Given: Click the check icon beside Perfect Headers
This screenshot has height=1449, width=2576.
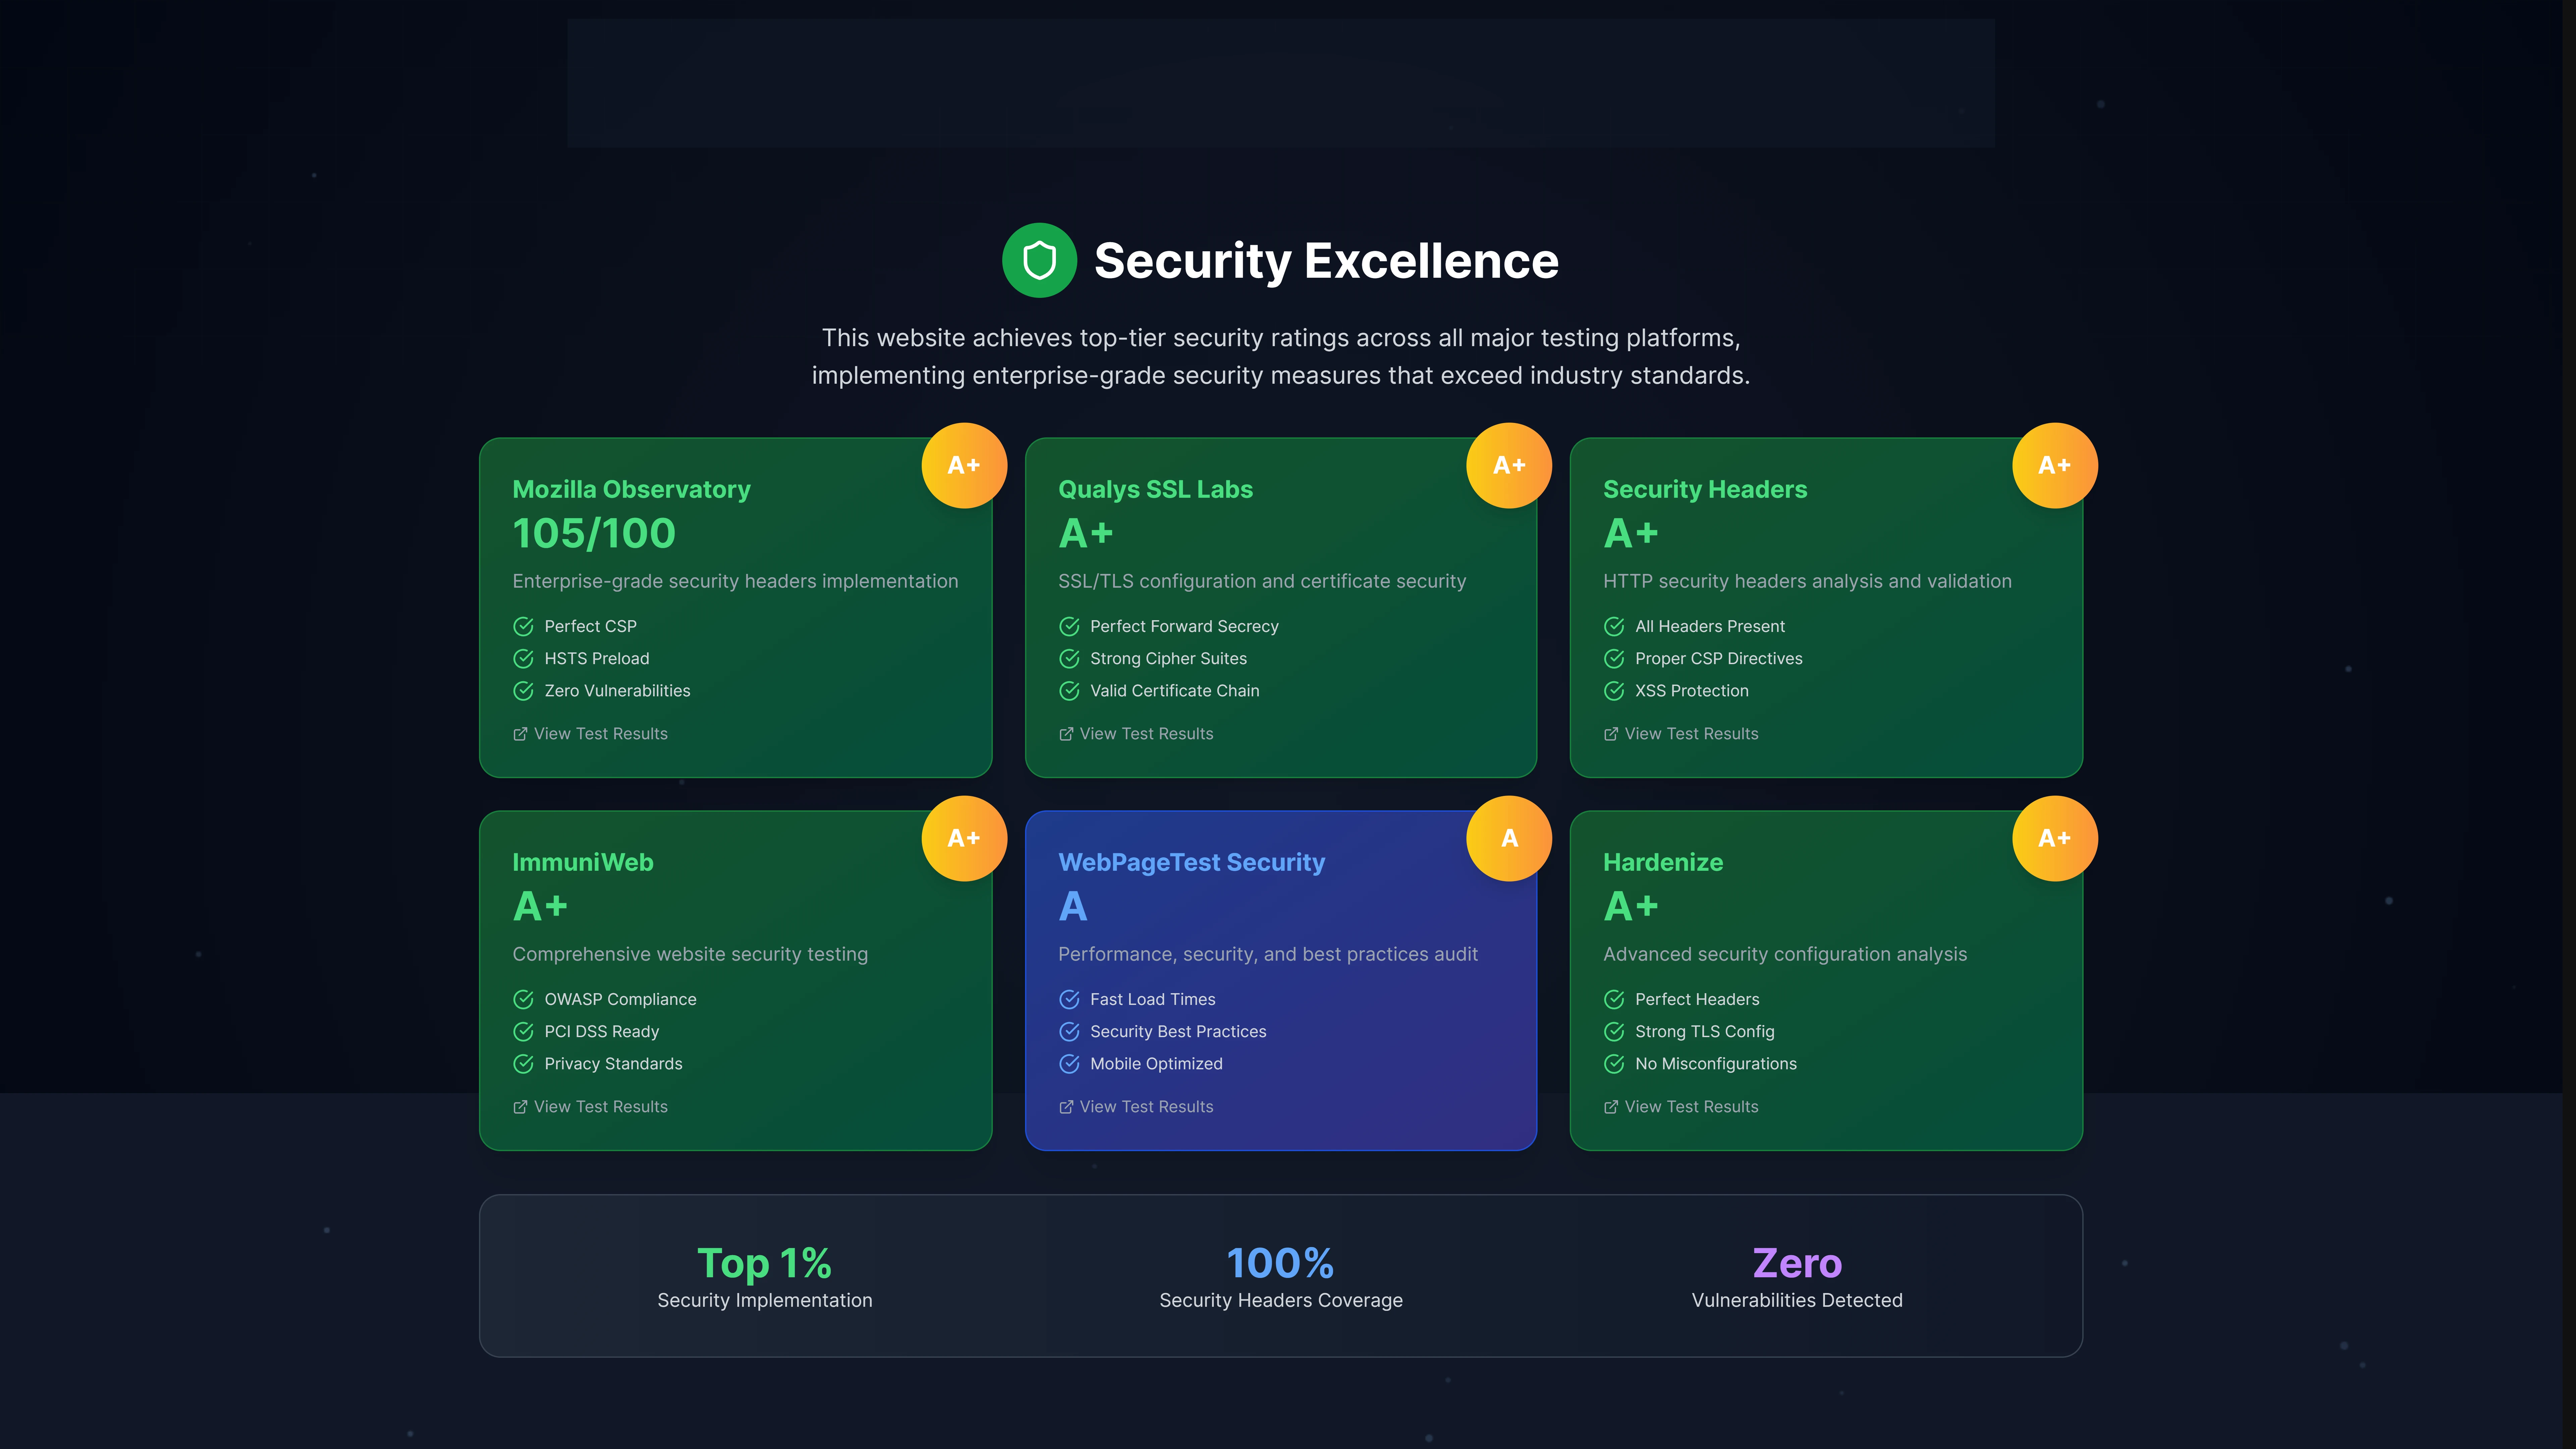Looking at the screenshot, I should (1614, 999).
